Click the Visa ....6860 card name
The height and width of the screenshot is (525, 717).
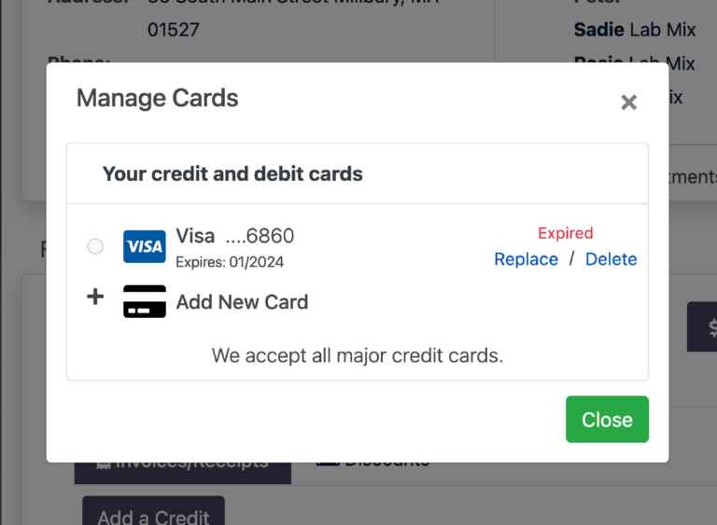coord(235,236)
